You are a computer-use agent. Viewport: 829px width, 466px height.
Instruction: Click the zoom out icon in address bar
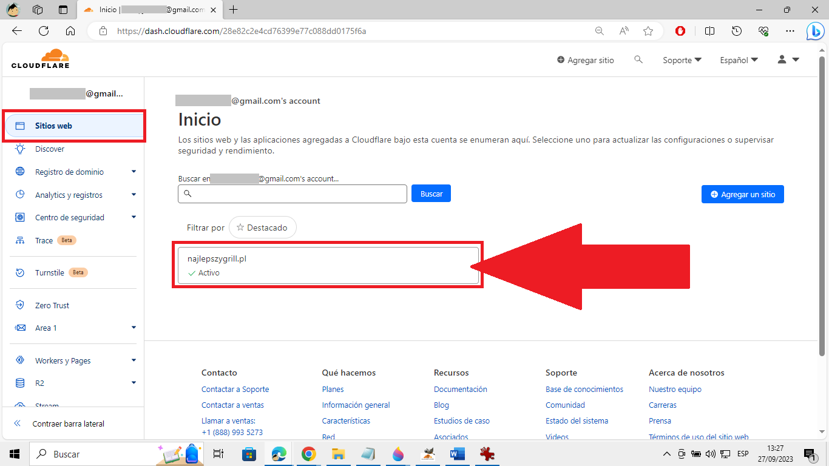click(599, 31)
